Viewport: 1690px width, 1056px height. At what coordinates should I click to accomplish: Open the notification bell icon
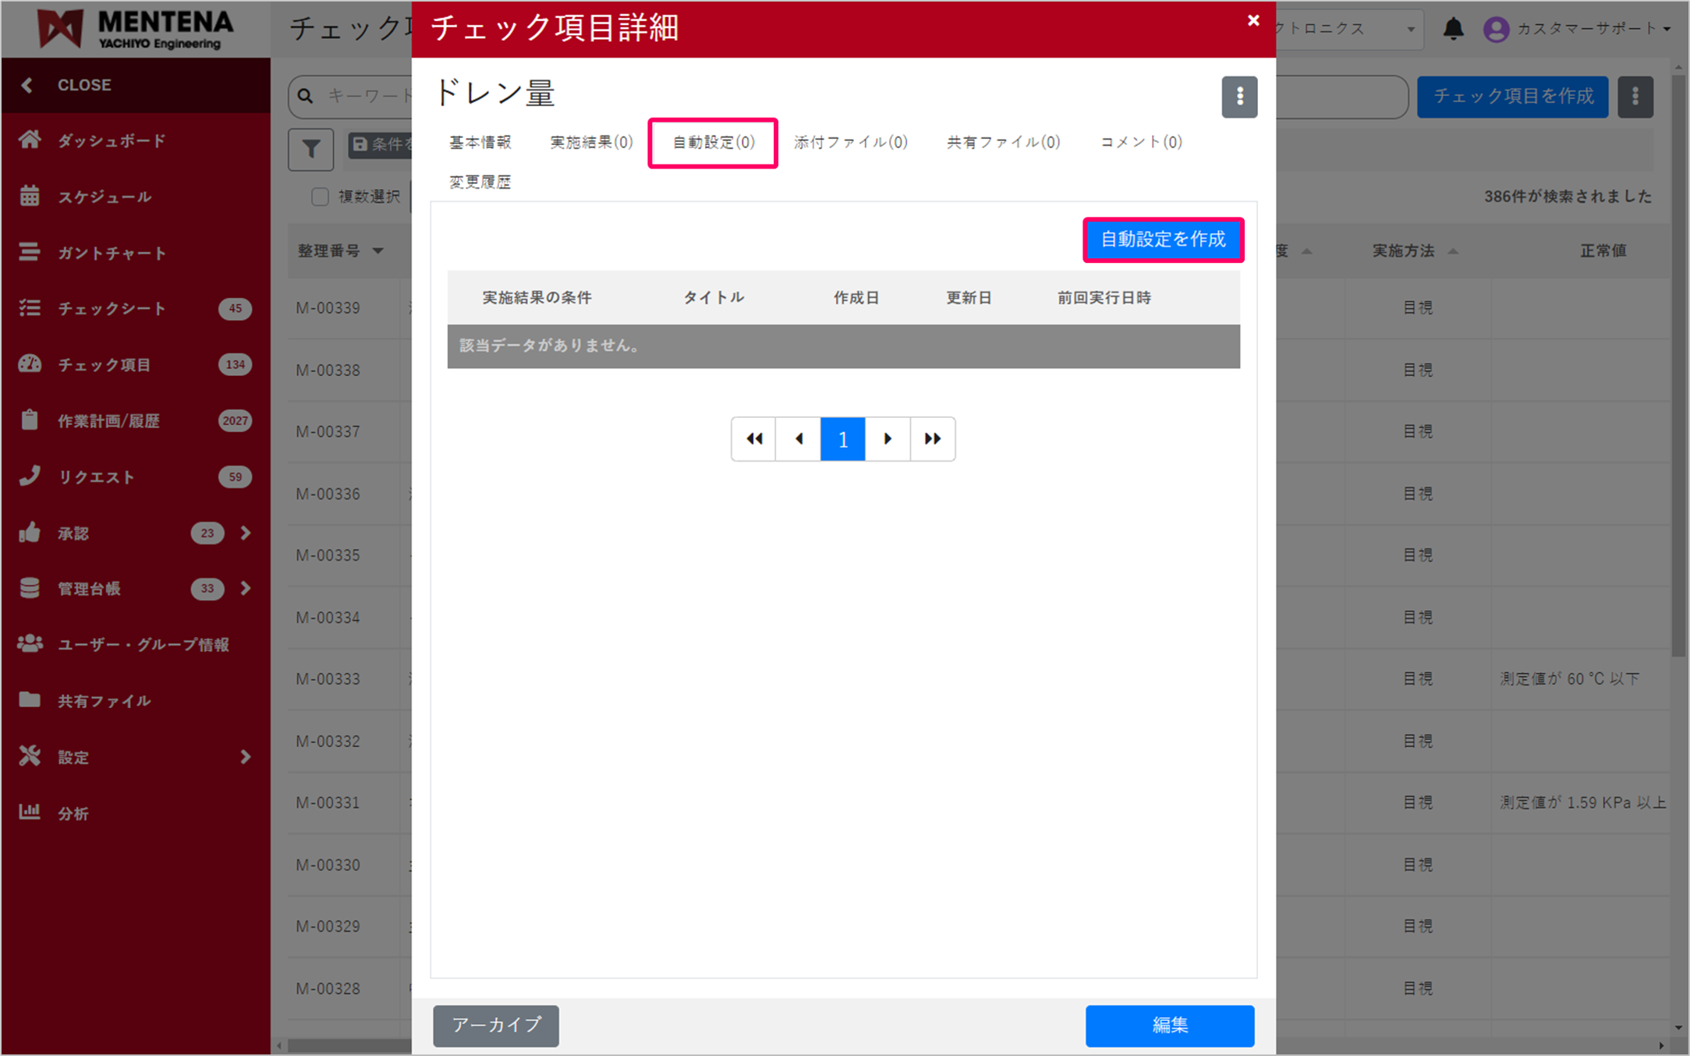[1454, 28]
